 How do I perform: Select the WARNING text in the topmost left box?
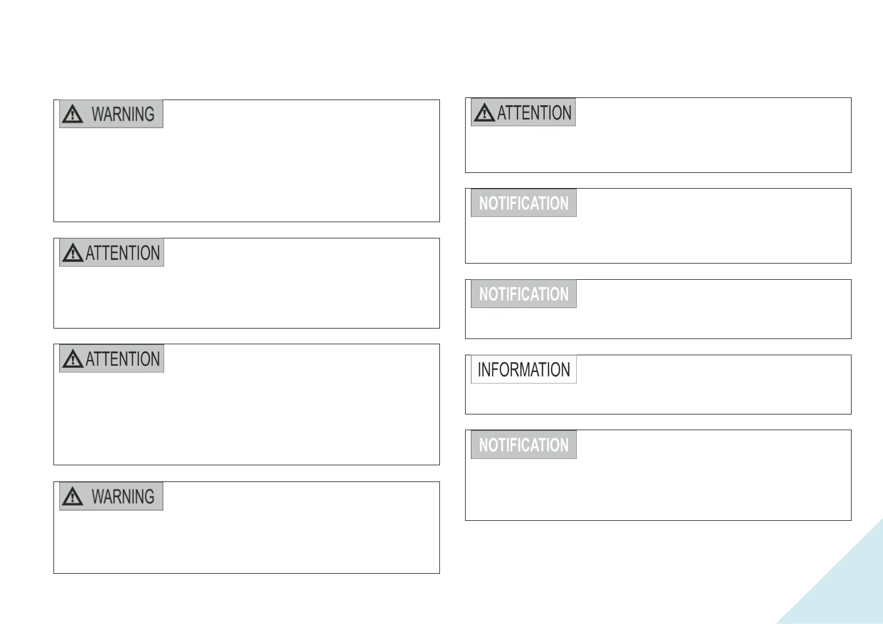123,114
